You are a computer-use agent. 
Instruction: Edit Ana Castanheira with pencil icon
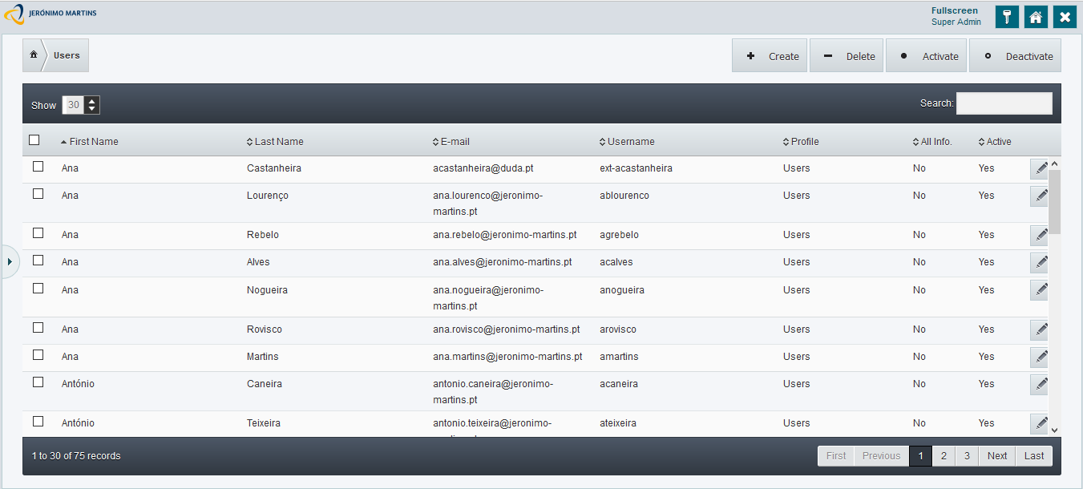pyautogui.click(x=1040, y=168)
